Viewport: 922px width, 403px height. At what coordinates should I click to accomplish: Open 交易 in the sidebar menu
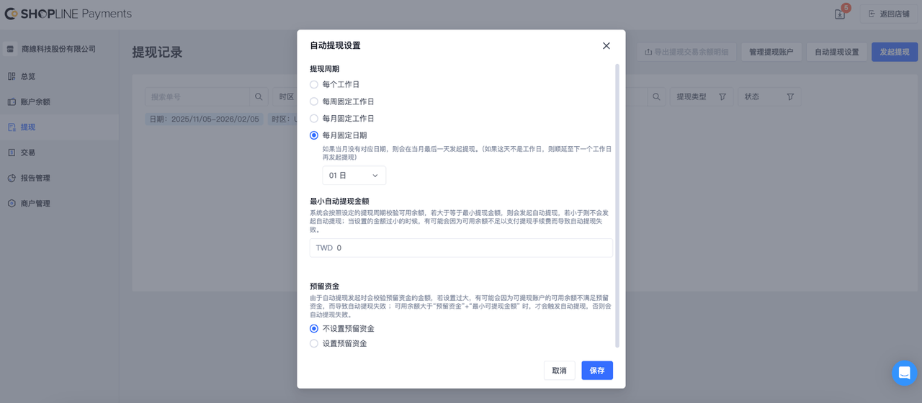pyautogui.click(x=28, y=153)
